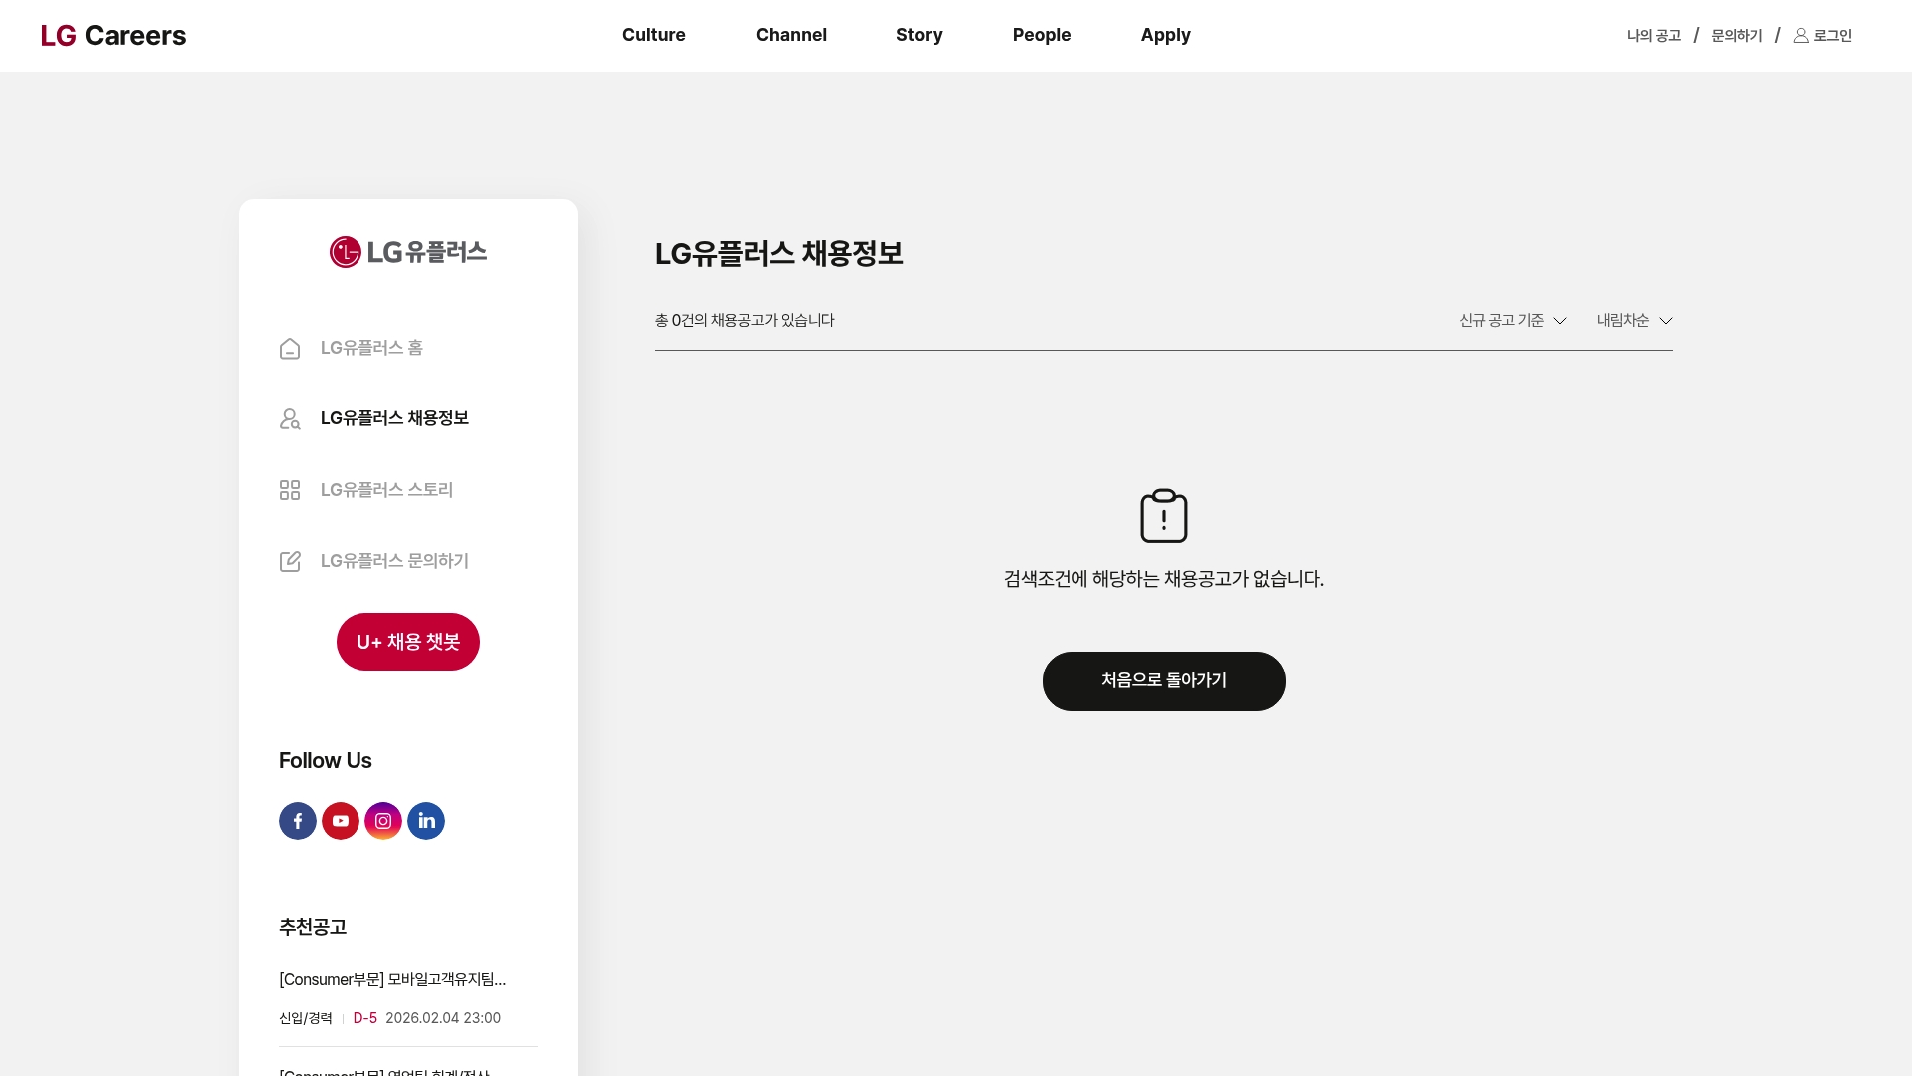Open the 내림차순 sort dropdown

point(1633,320)
